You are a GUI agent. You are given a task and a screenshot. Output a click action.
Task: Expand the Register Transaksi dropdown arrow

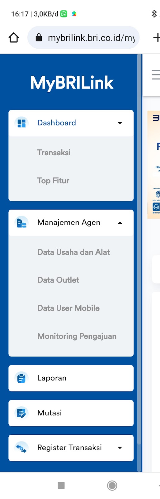click(x=120, y=448)
